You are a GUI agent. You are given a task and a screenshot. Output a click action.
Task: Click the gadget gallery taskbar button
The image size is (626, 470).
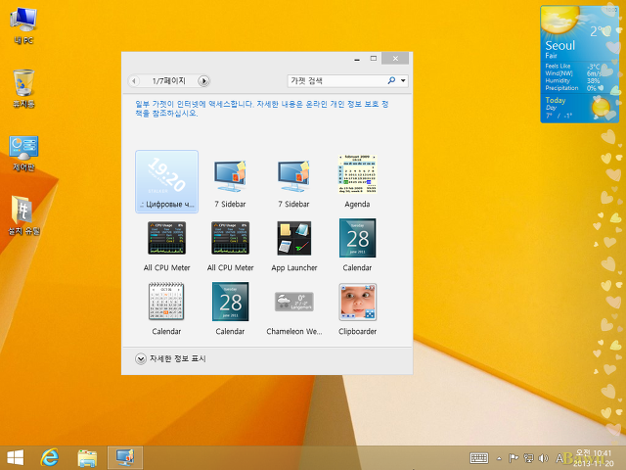click(x=125, y=457)
